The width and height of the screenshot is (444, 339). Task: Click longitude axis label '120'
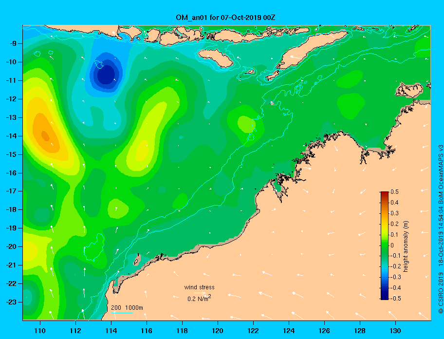218,331
